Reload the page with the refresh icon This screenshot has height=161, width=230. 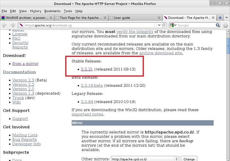coord(164,25)
